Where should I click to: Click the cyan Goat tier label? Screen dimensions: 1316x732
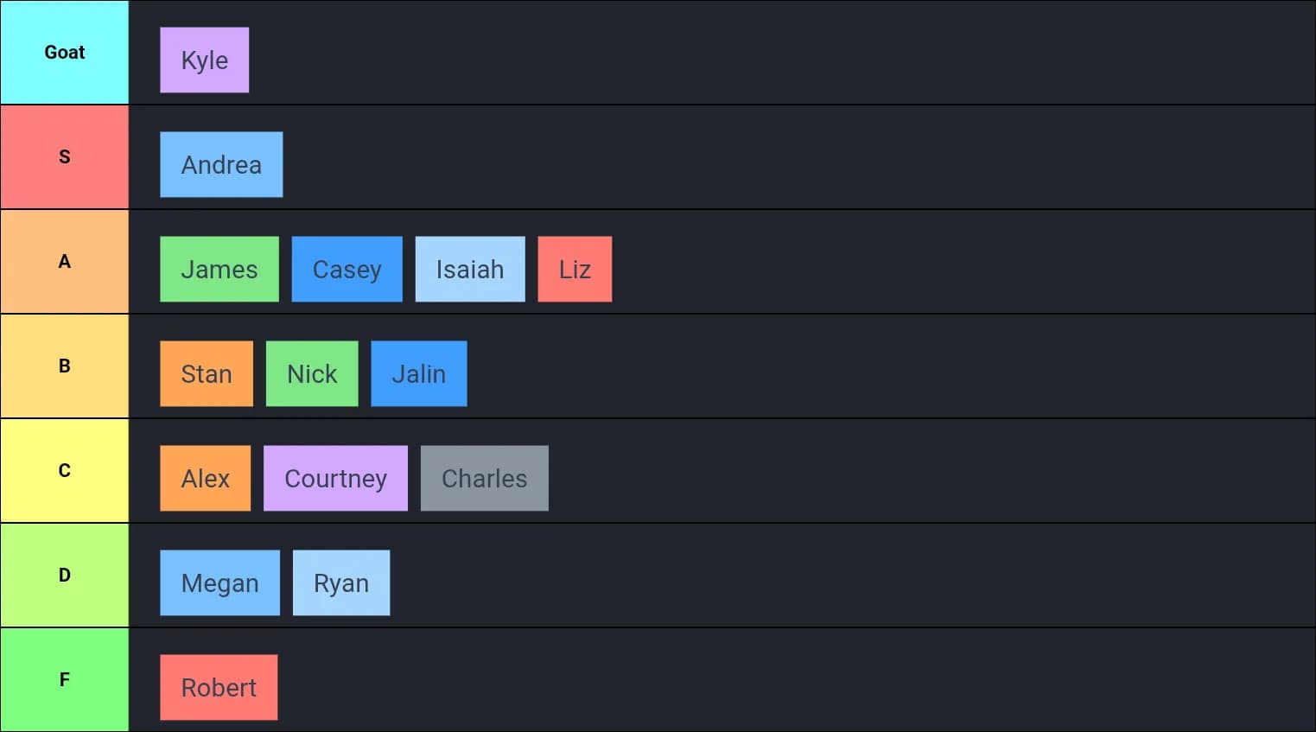click(x=65, y=52)
